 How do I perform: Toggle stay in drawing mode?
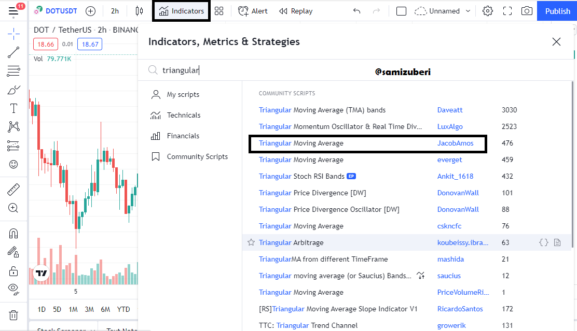click(13, 252)
